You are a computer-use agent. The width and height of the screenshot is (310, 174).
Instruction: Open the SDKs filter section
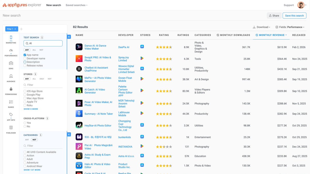pos(11,65)
